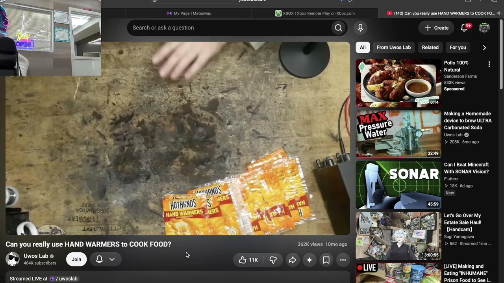Click the Xbox tab favicon
The image size is (504, 283).
278,13
